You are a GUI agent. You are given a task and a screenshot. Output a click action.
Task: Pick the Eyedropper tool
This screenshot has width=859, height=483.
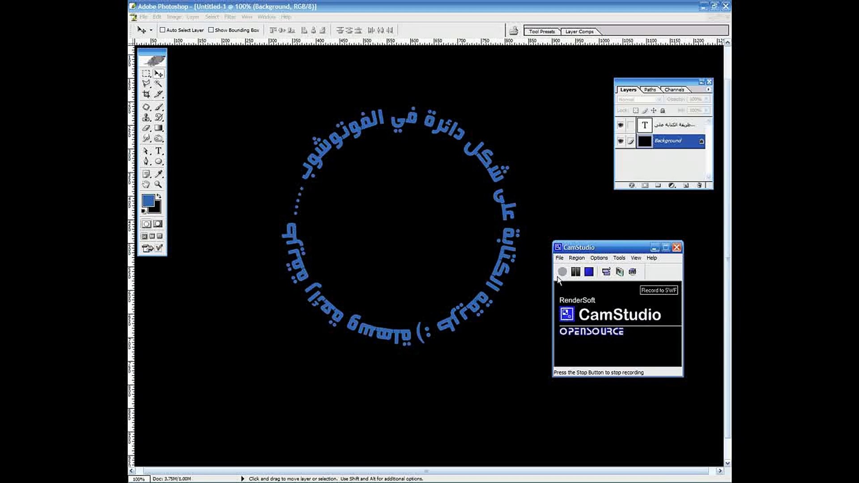(159, 174)
